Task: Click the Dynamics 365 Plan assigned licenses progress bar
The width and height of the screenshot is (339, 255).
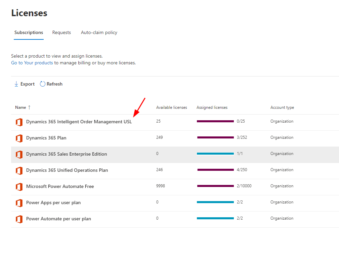Action: tap(215, 137)
